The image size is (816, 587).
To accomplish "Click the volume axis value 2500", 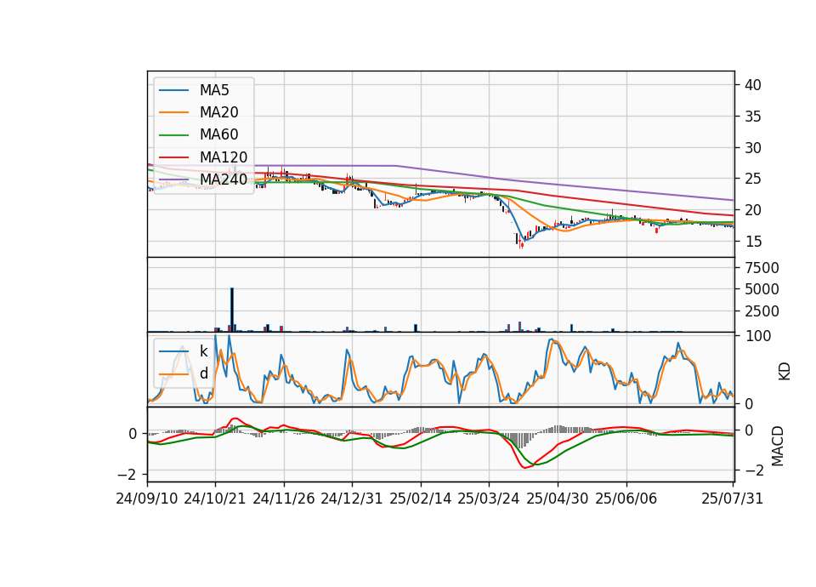I will coord(762,311).
